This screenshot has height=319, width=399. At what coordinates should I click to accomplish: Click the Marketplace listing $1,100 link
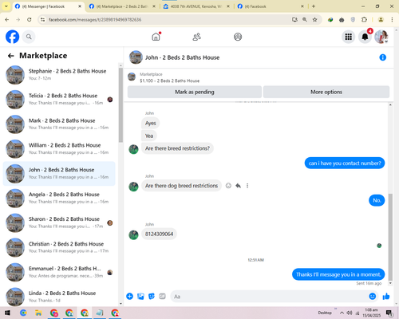click(x=170, y=81)
